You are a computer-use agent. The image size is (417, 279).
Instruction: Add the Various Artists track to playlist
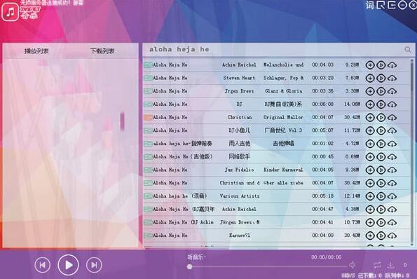tap(370, 196)
